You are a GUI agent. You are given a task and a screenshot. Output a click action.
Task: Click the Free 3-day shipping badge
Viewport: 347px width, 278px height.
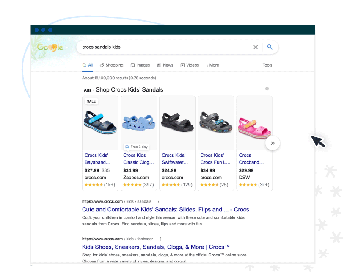coord(136,147)
